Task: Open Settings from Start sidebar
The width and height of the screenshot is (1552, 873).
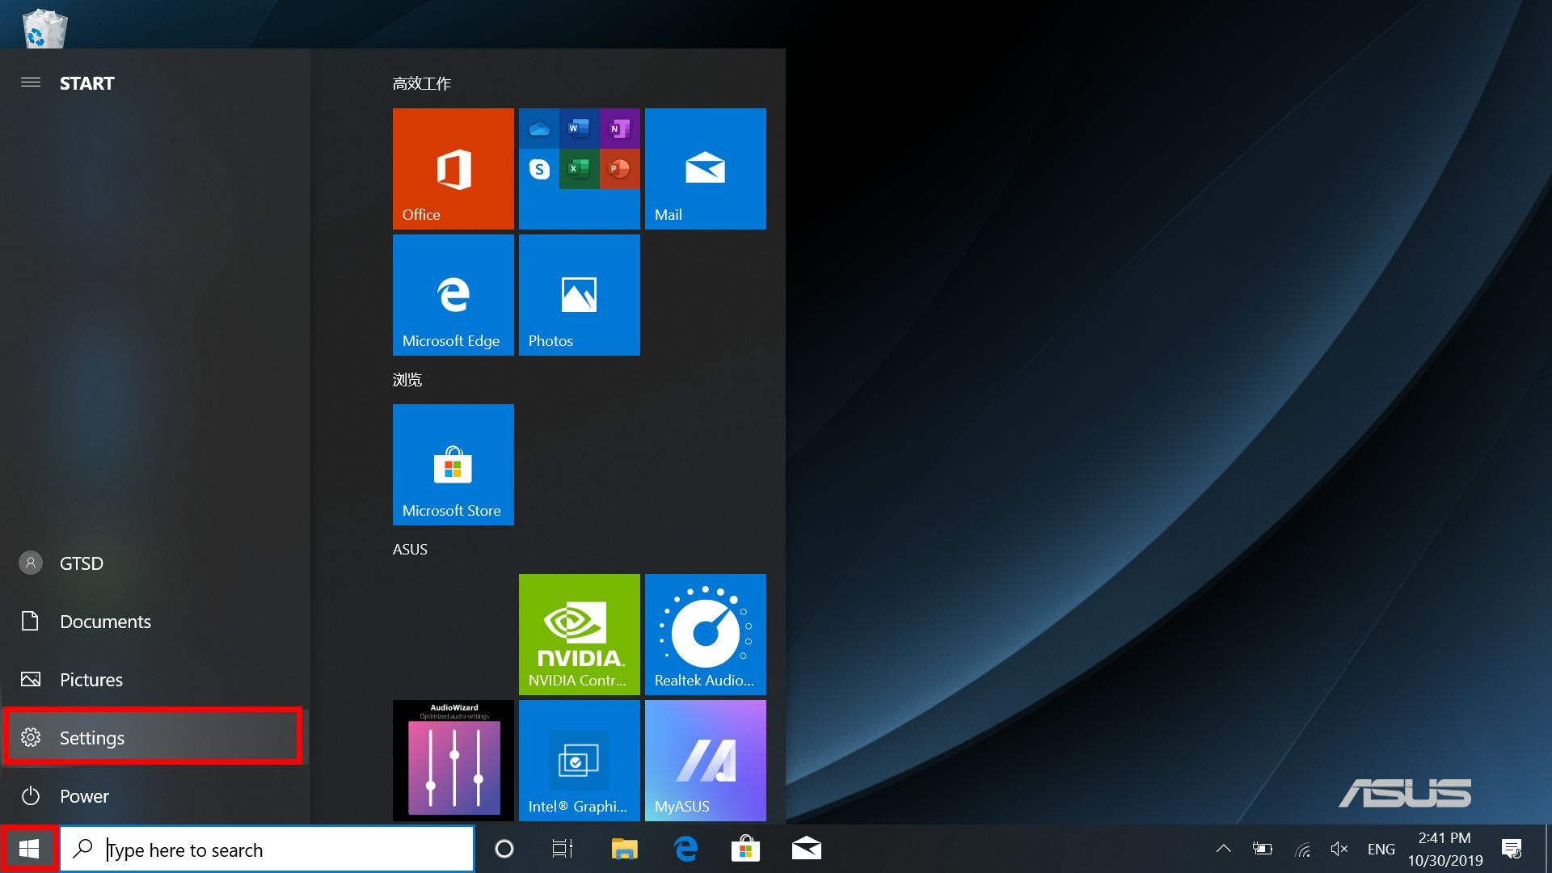Action: [154, 737]
